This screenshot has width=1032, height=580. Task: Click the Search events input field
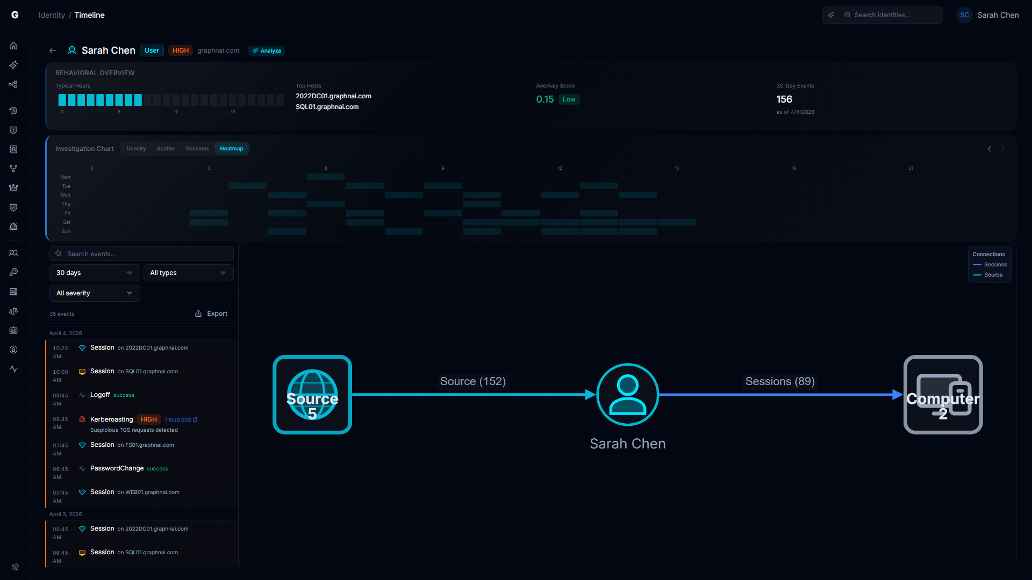click(141, 253)
